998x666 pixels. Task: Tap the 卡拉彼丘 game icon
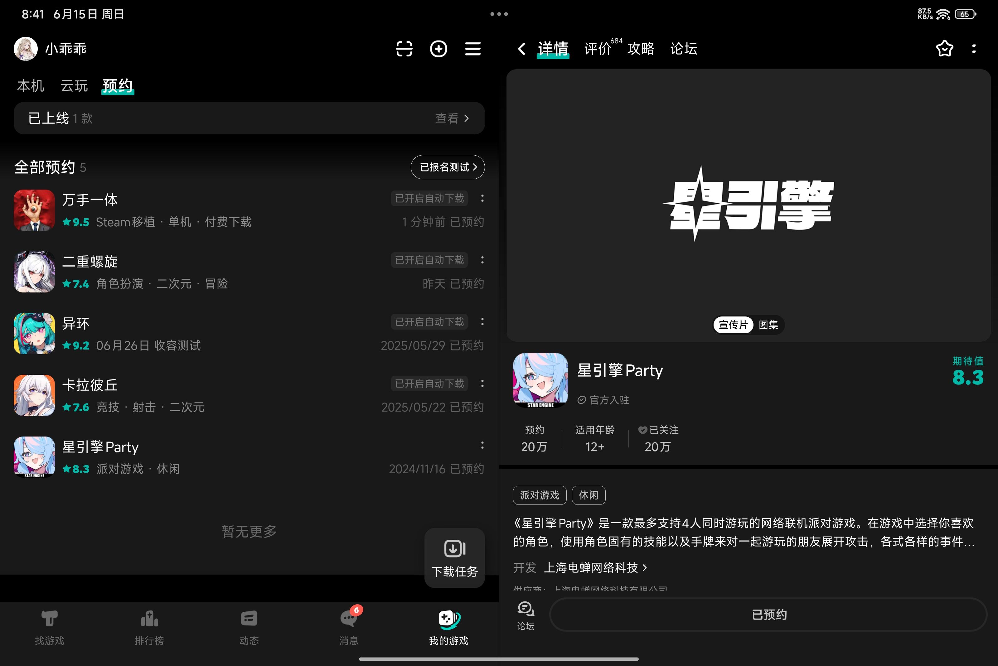[34, 395]
